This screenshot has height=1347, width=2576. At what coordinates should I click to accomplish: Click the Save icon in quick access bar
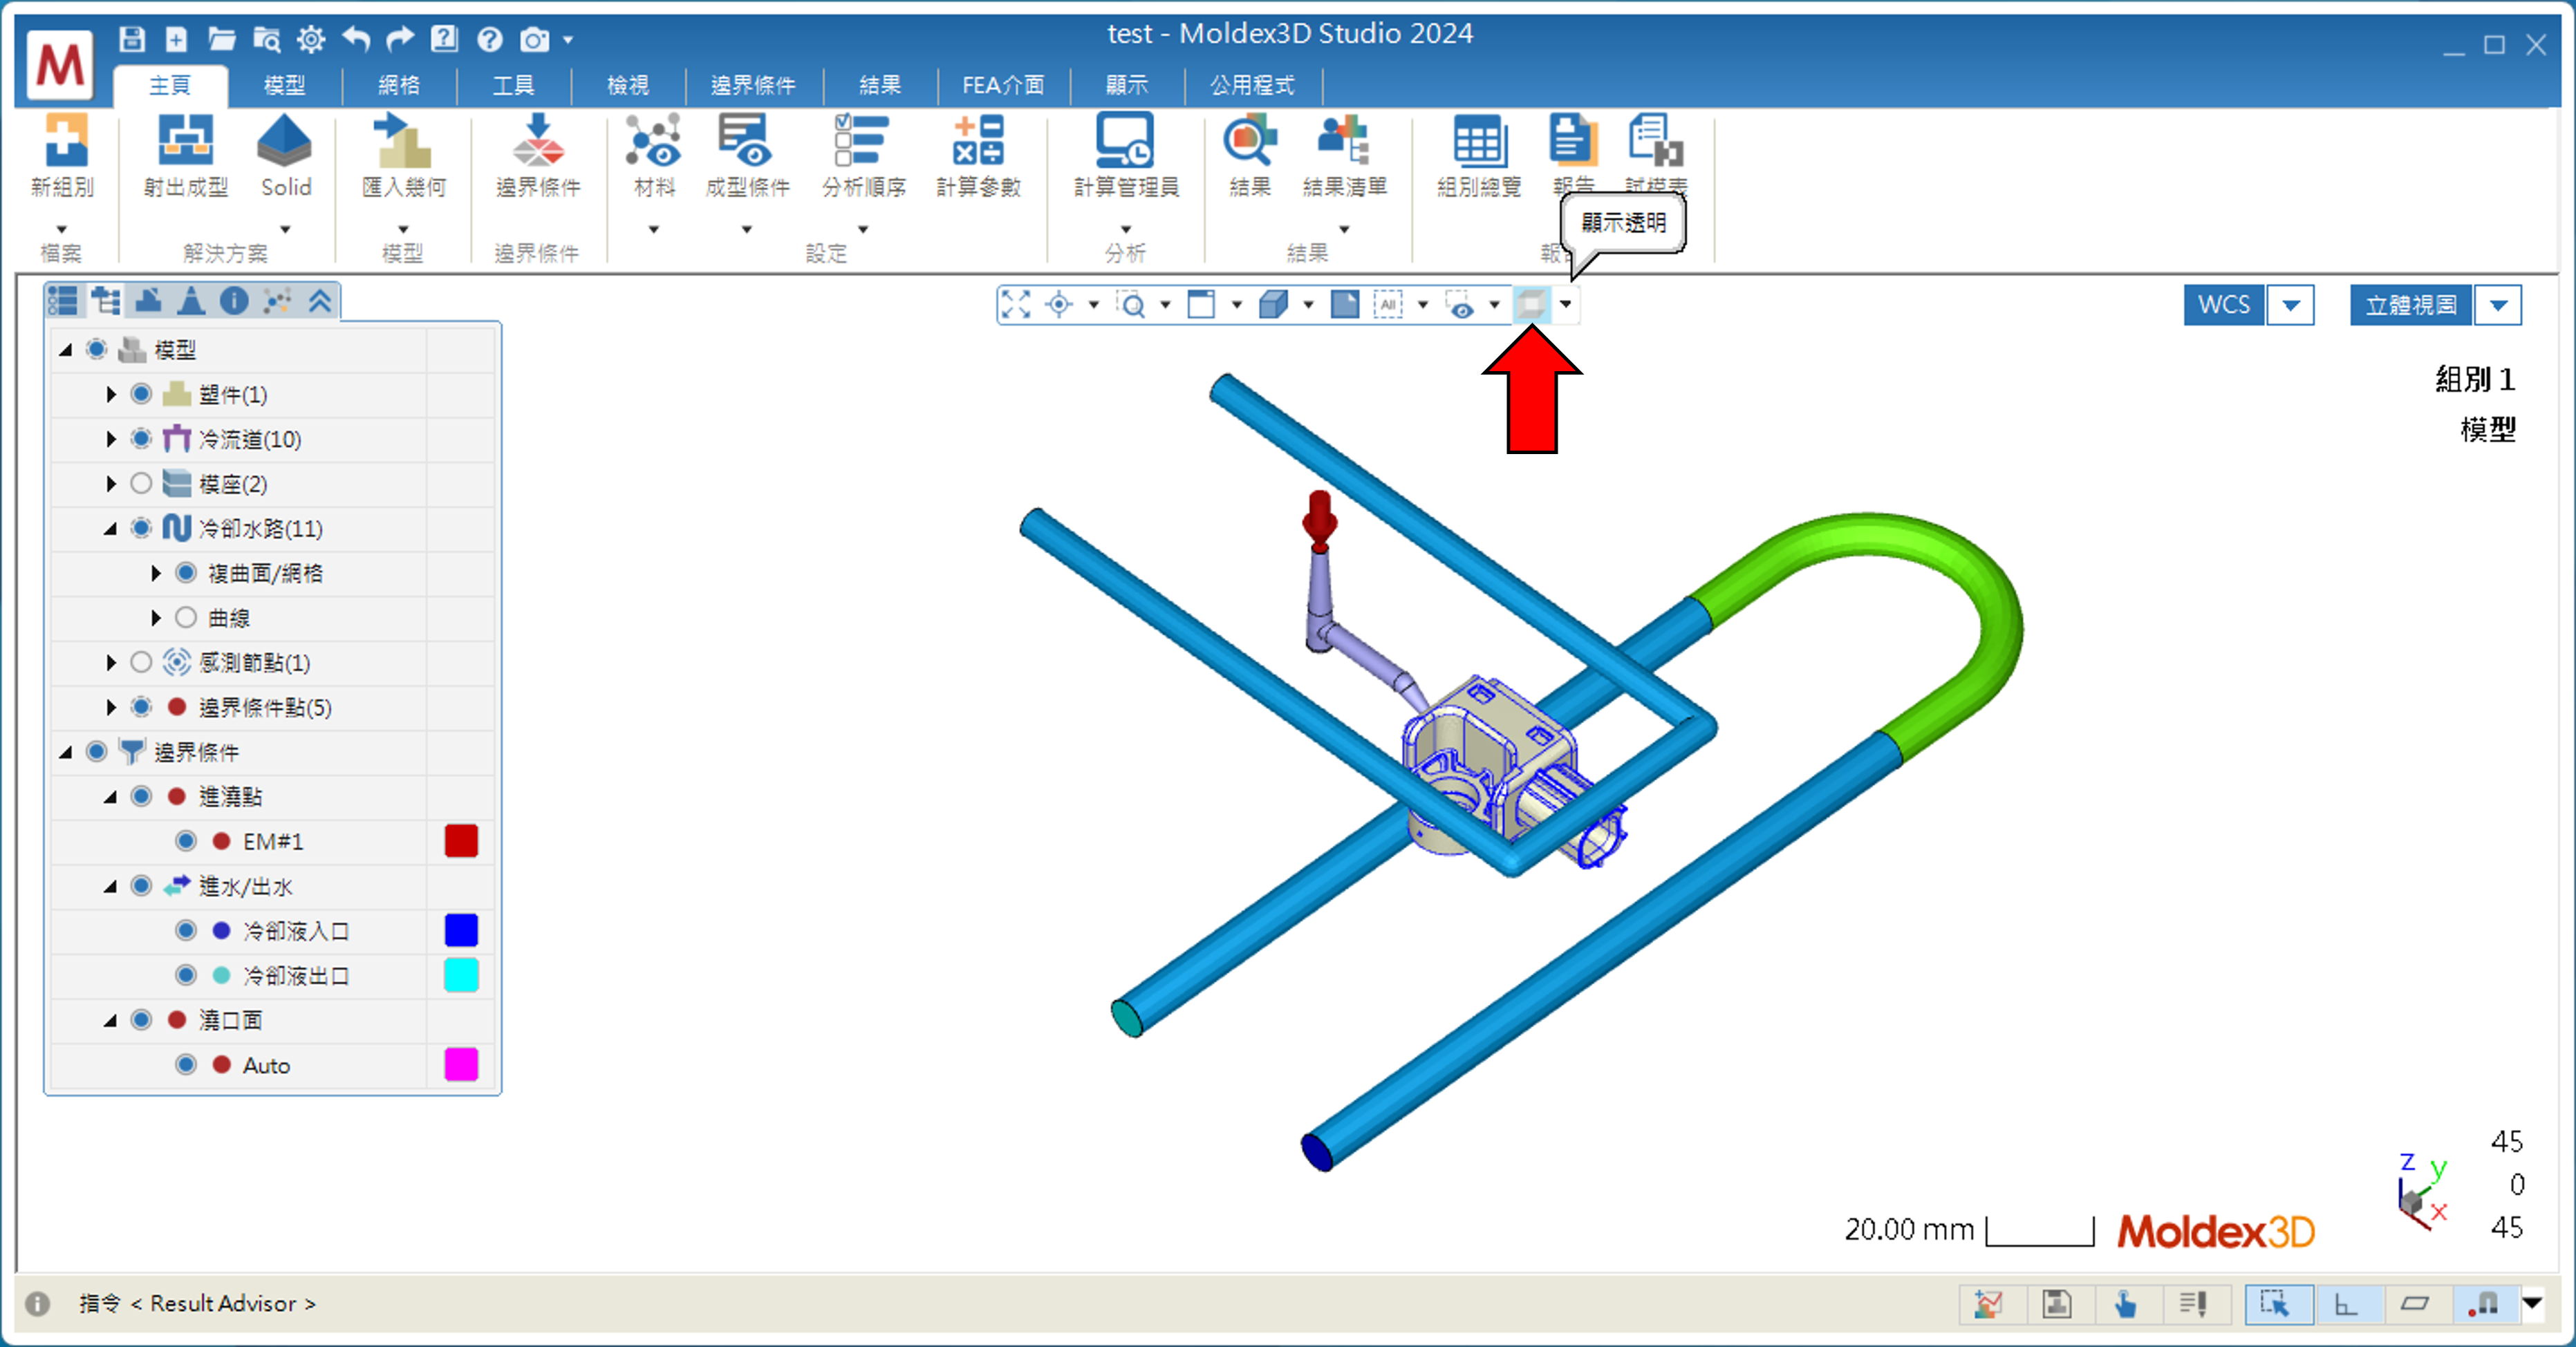coord(132,39)
